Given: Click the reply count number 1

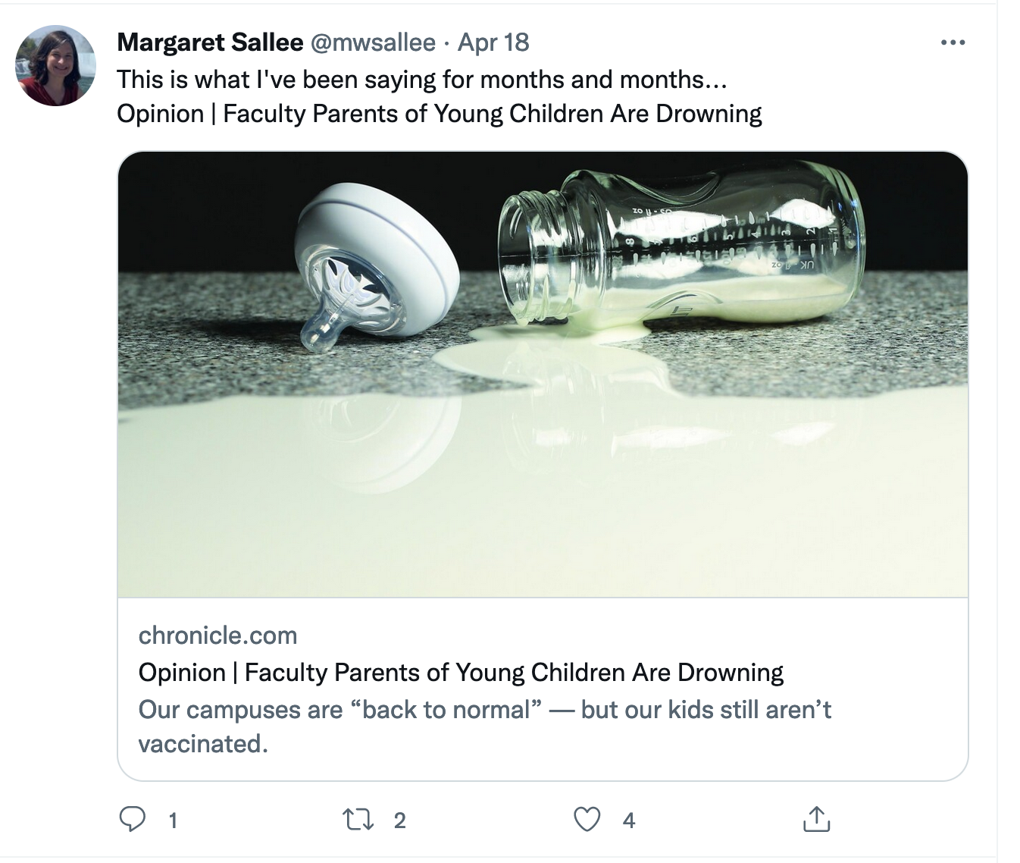Looking at the screenshot, I should 173,821.
